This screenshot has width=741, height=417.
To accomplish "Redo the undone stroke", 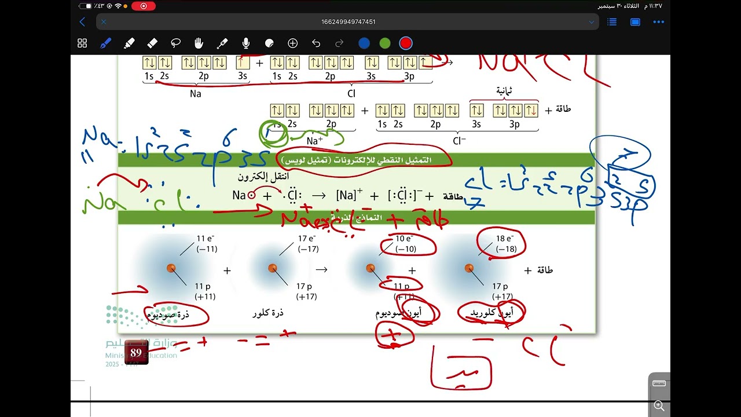I will pyautogui.click(x=339, y=43).
